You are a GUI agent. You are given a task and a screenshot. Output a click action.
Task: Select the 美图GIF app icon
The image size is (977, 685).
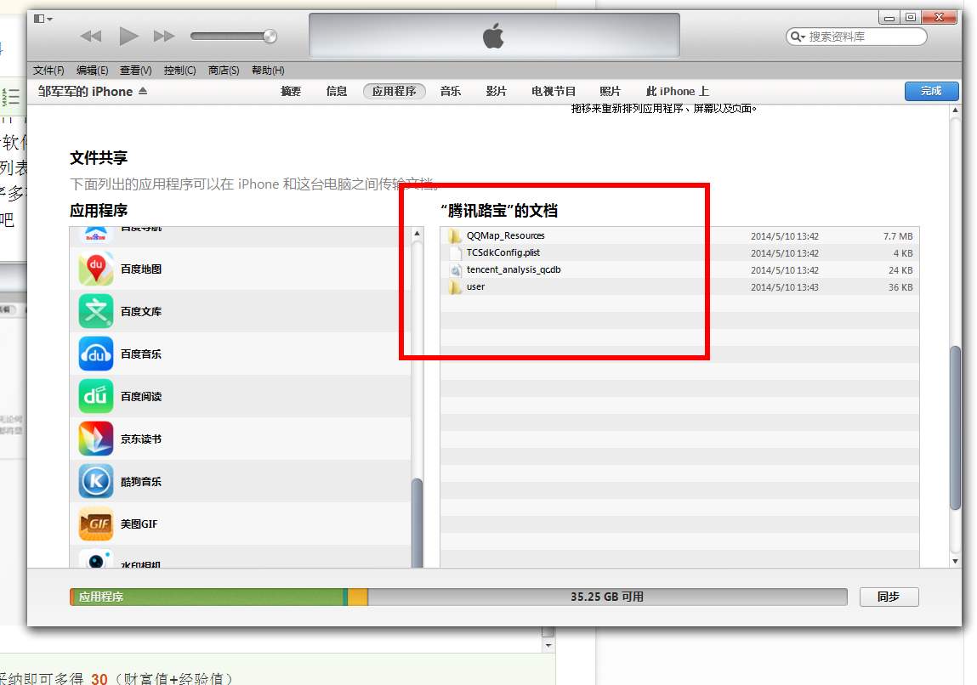(96, 524)
